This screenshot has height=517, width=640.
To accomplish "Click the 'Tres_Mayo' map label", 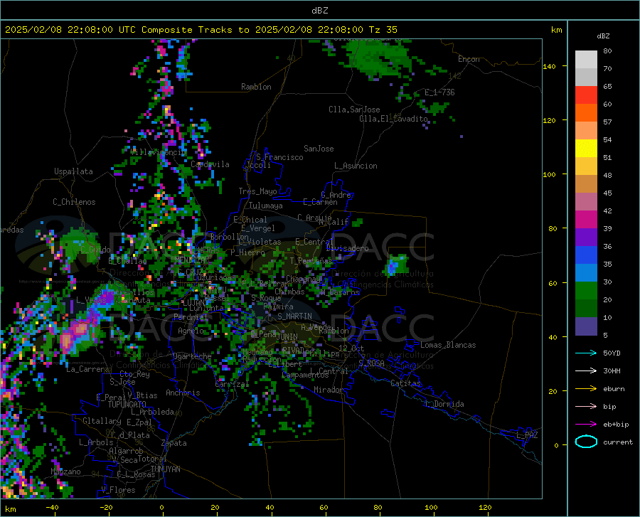I will coord(257,191).
